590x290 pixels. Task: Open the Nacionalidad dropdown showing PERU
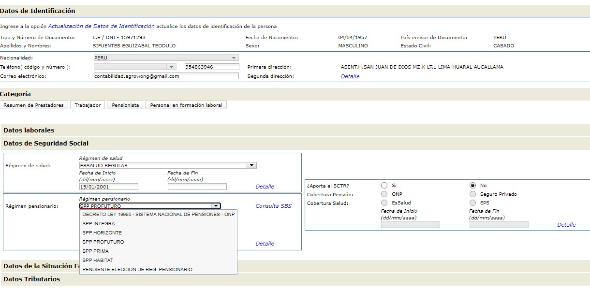166,58
